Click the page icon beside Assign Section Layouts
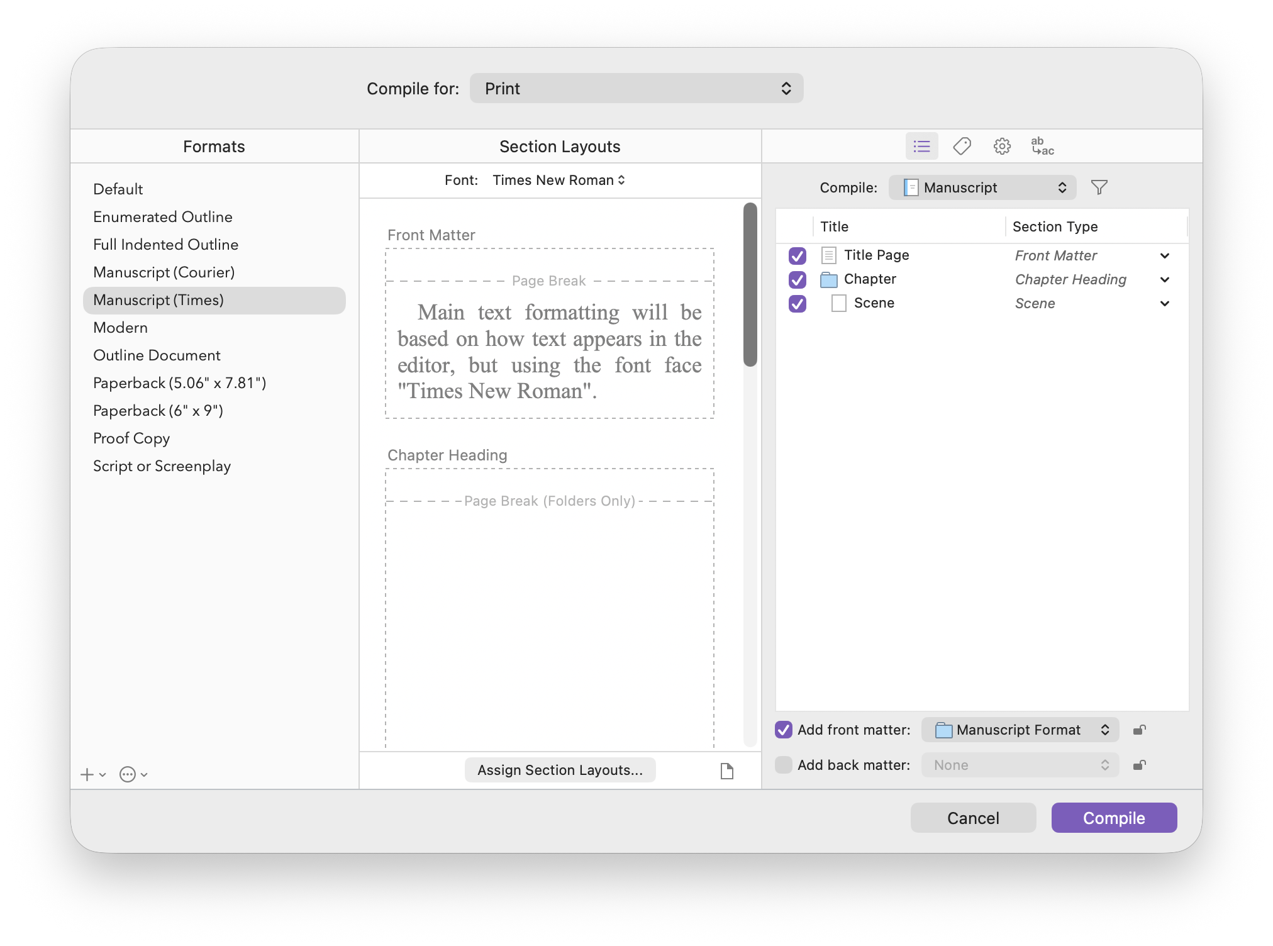The width and height of the screenshot is (1273, 946). [726, 771]
